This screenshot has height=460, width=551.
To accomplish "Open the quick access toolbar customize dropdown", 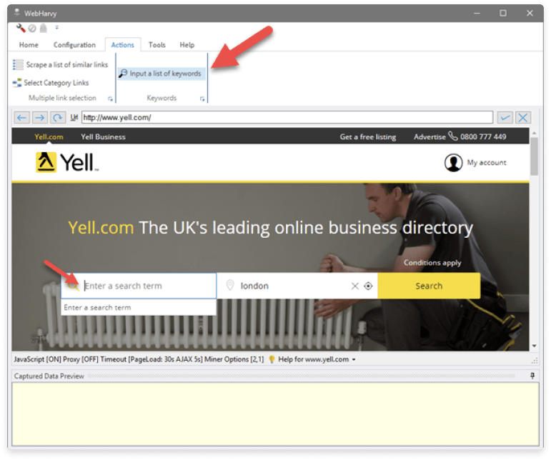I will (56, 29).
